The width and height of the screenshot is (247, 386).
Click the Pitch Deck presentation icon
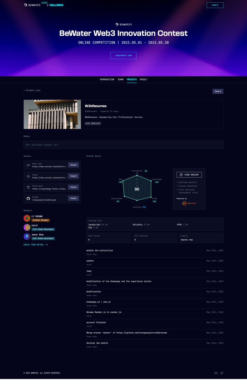click(x=28, y=187)
